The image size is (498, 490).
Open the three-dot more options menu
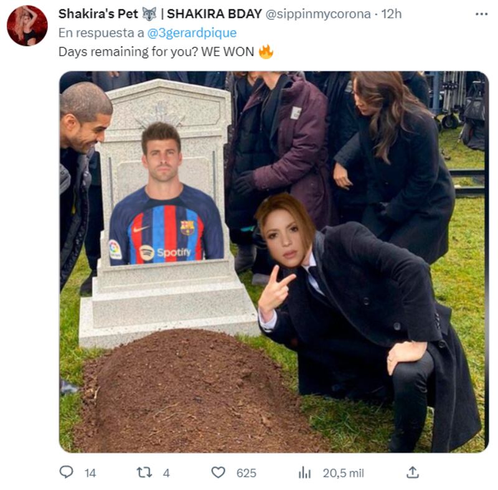pos(481,14)
